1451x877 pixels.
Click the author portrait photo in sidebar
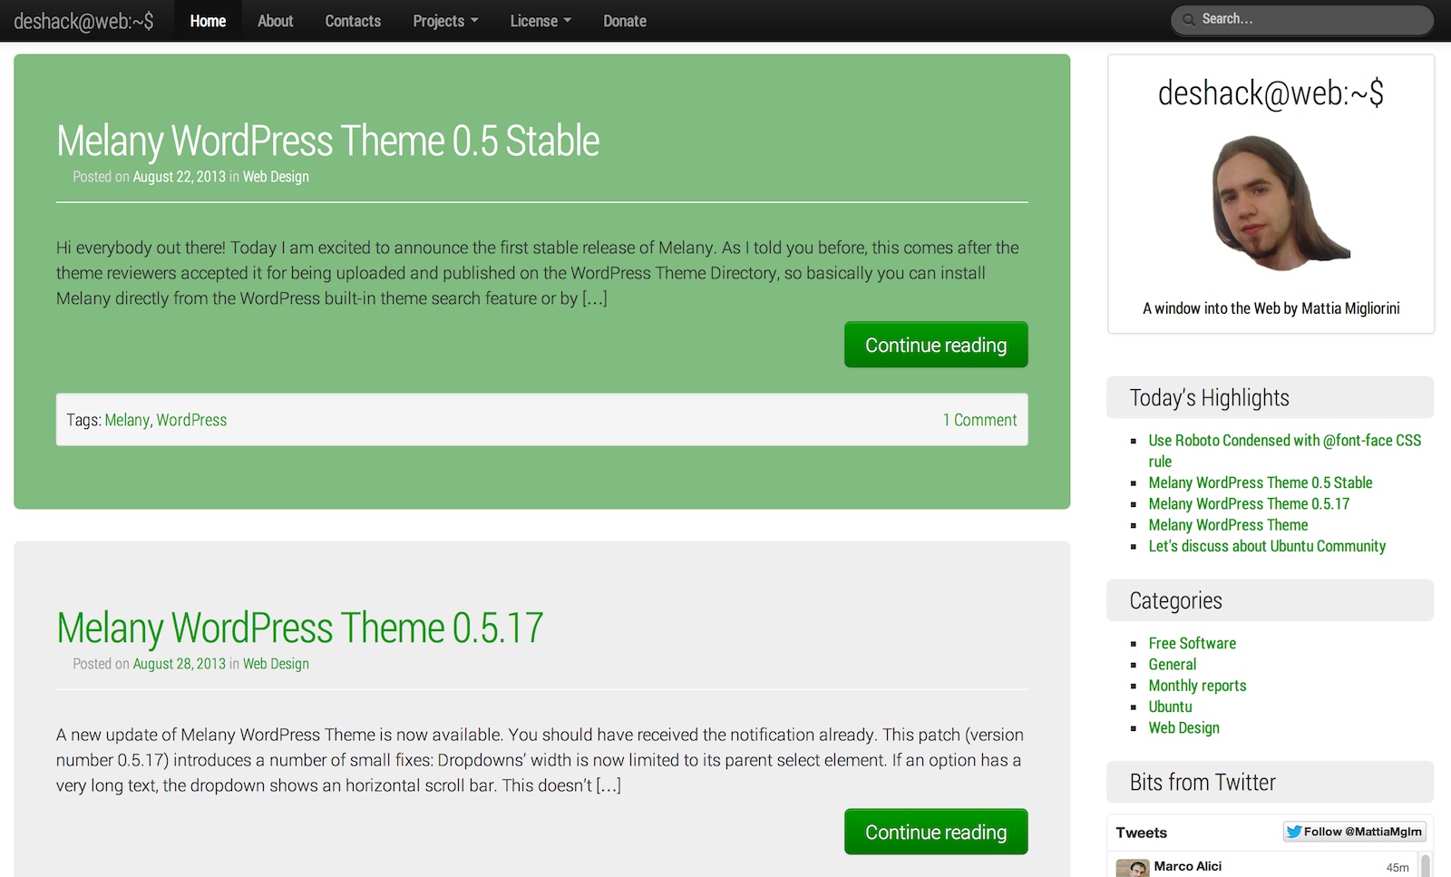[1279, 204]
